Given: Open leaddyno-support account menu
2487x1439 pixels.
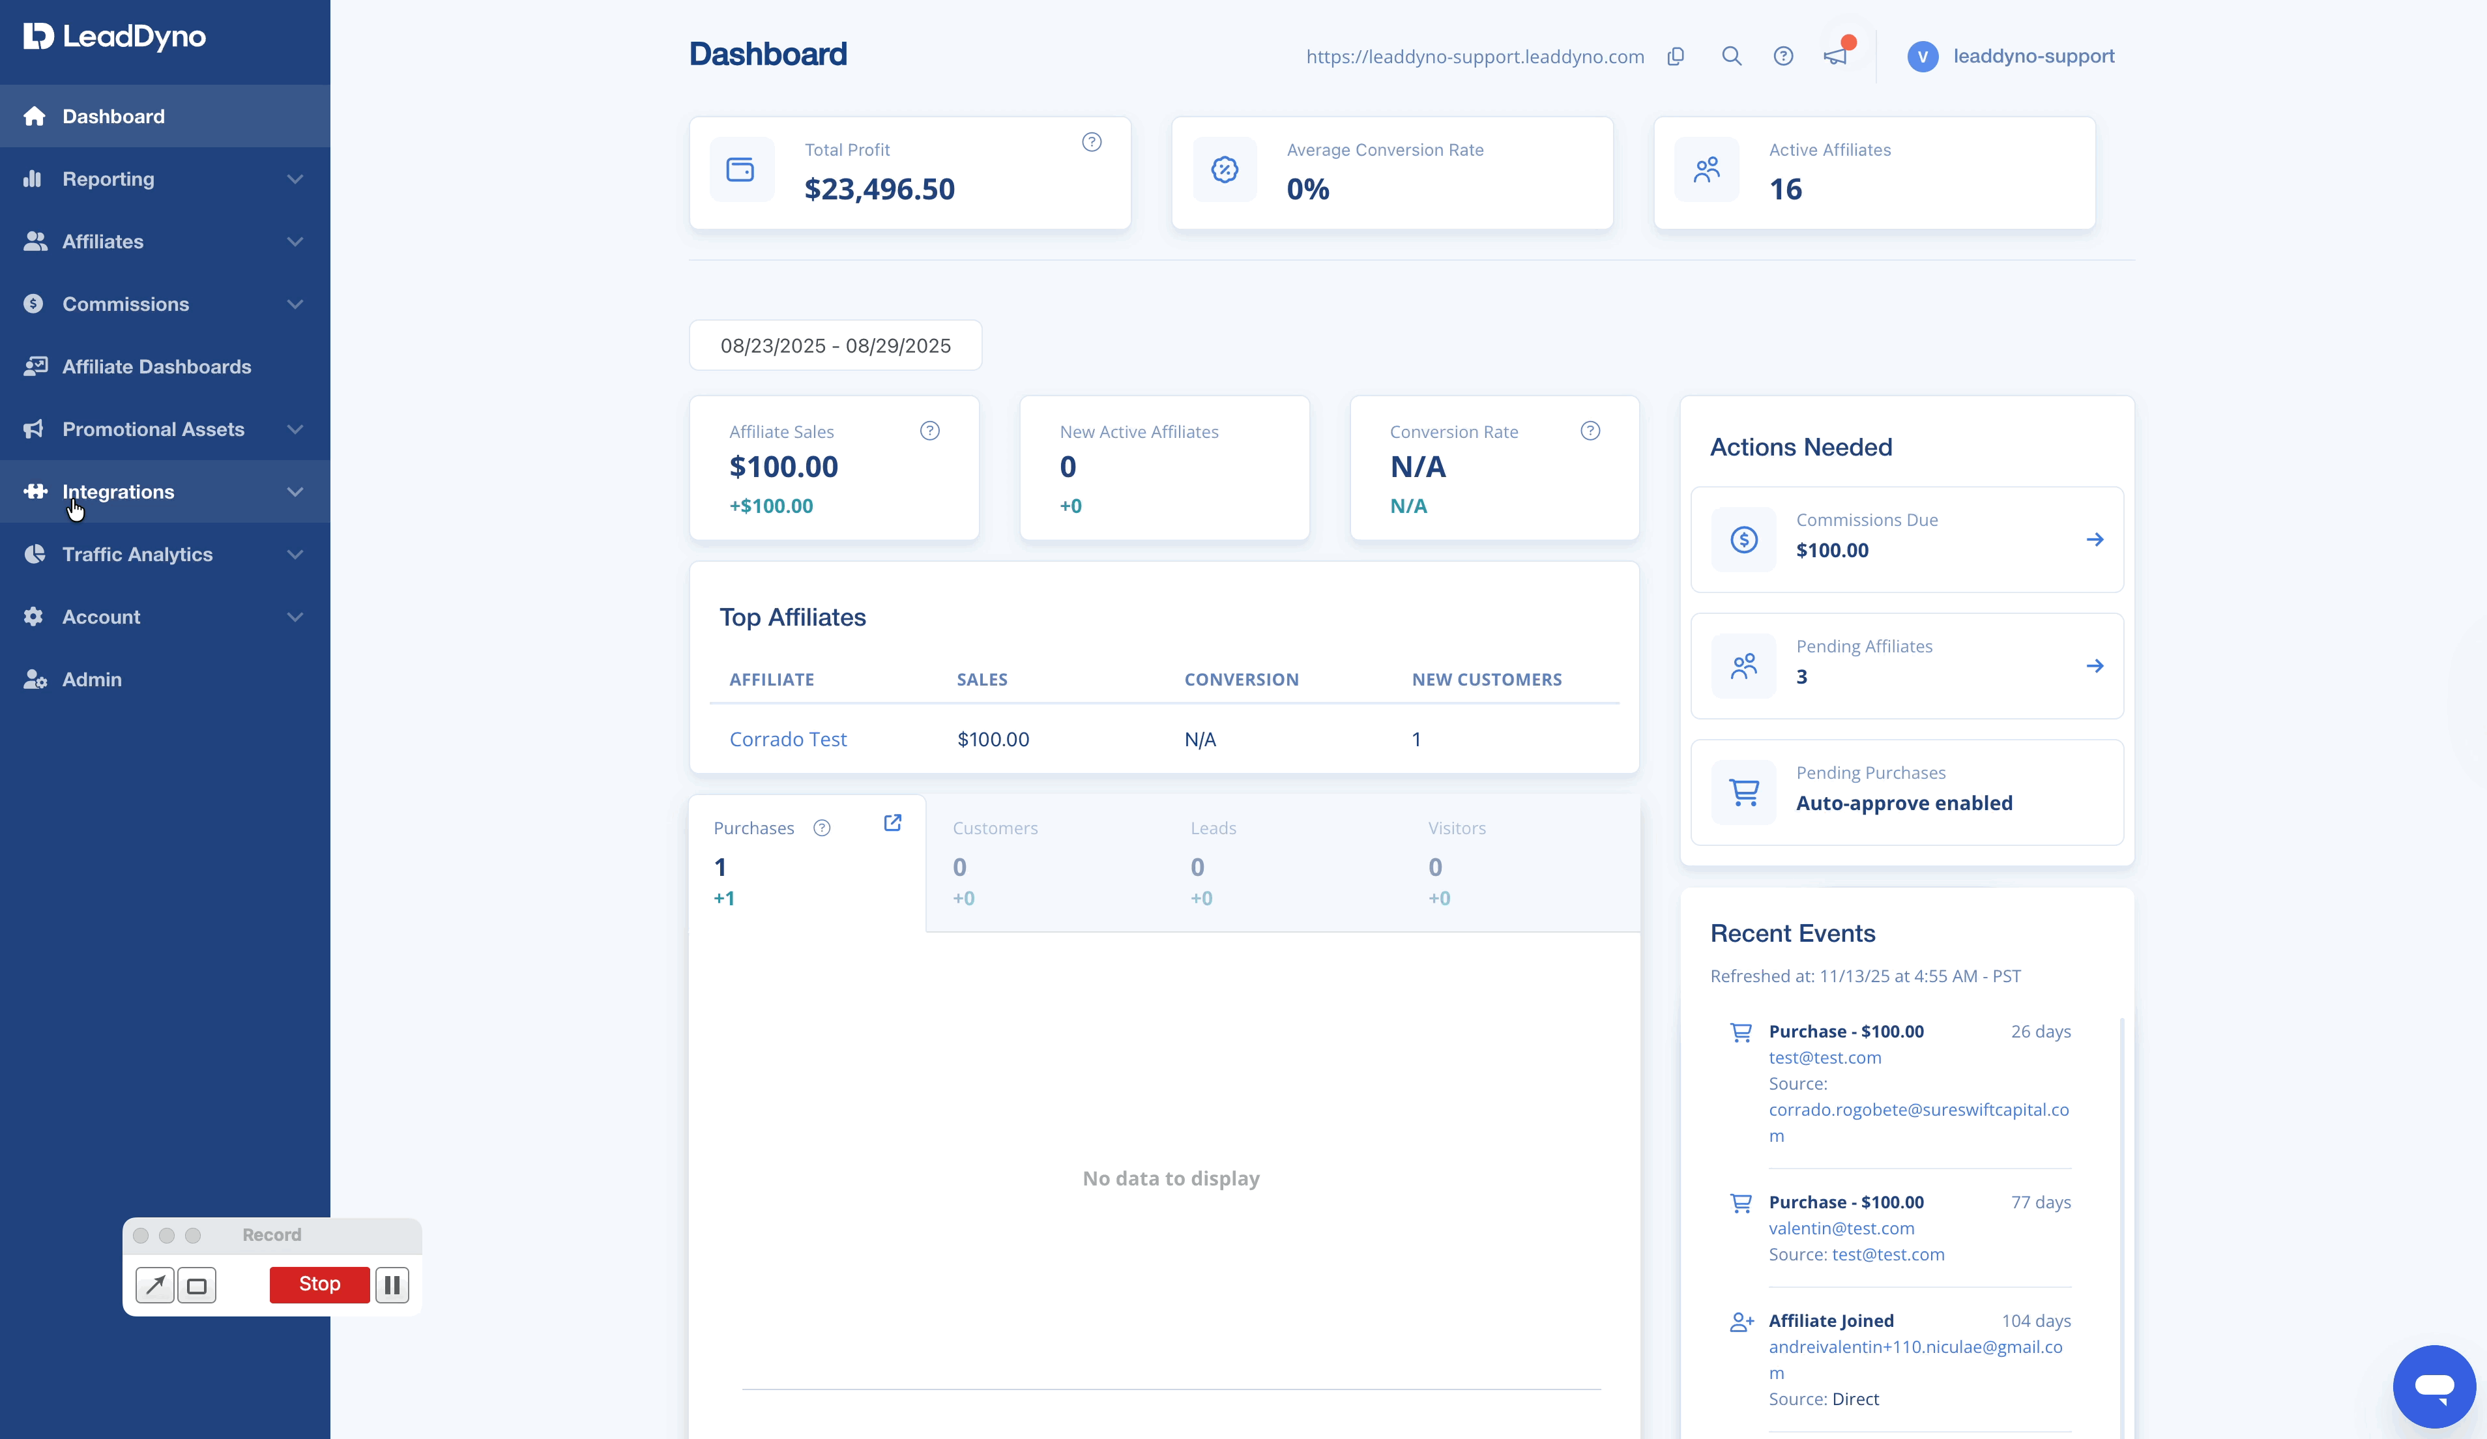Looking at the screenshot, I should pos(2034,56).
